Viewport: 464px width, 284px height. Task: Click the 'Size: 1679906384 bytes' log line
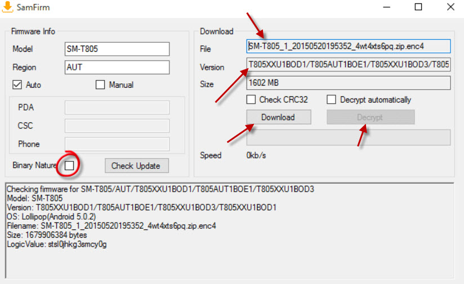pyautogui.click(x=47, y=235)
